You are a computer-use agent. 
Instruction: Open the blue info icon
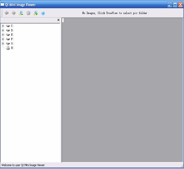pyautogui.click(x=43, y=13)
